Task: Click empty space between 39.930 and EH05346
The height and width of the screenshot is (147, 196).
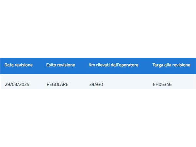Action: click(127, 84)
